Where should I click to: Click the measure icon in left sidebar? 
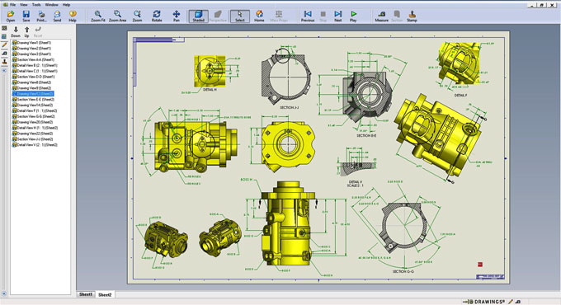(4, 54)
